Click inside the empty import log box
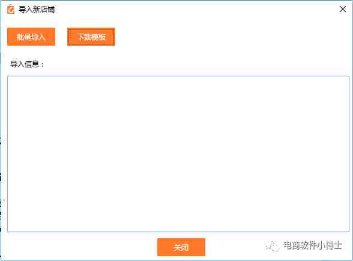This screenshot has height=261, width=353. click(x=178, y=154)
